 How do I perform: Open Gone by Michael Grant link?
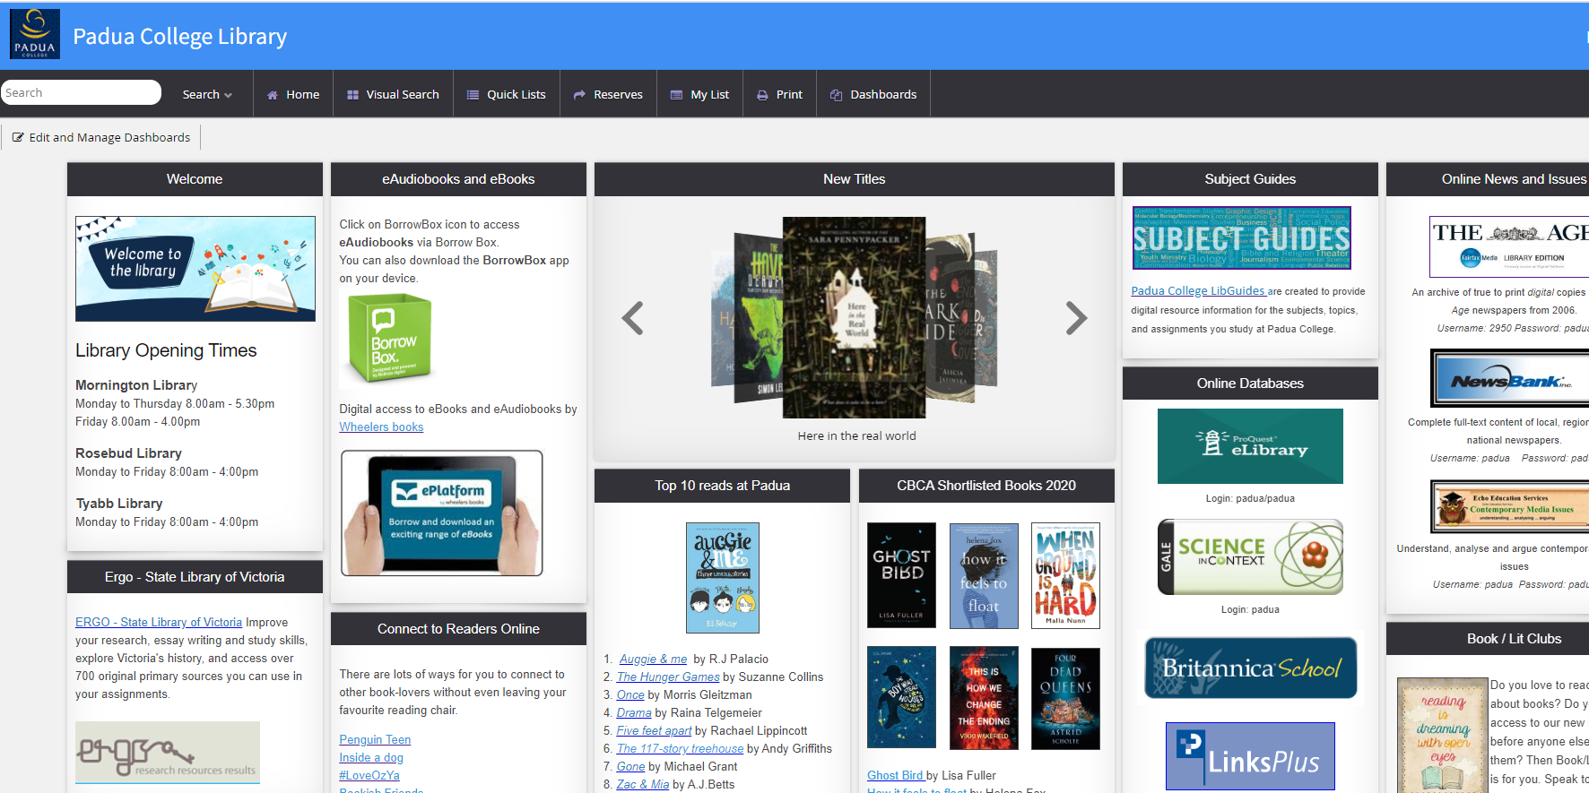630,767
